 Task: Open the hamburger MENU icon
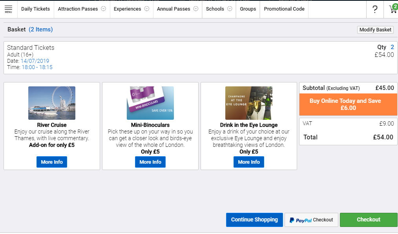[8, 9]
